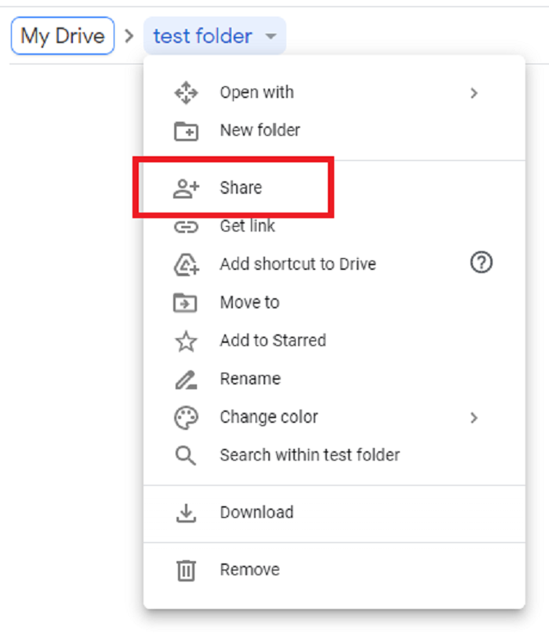Select the Get link menu option

[x=247, y=227]
